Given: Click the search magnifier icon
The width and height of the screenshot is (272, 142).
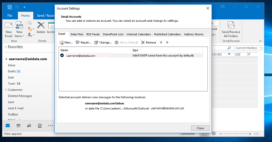Looking at the screenshot, I should click(229, 48).
